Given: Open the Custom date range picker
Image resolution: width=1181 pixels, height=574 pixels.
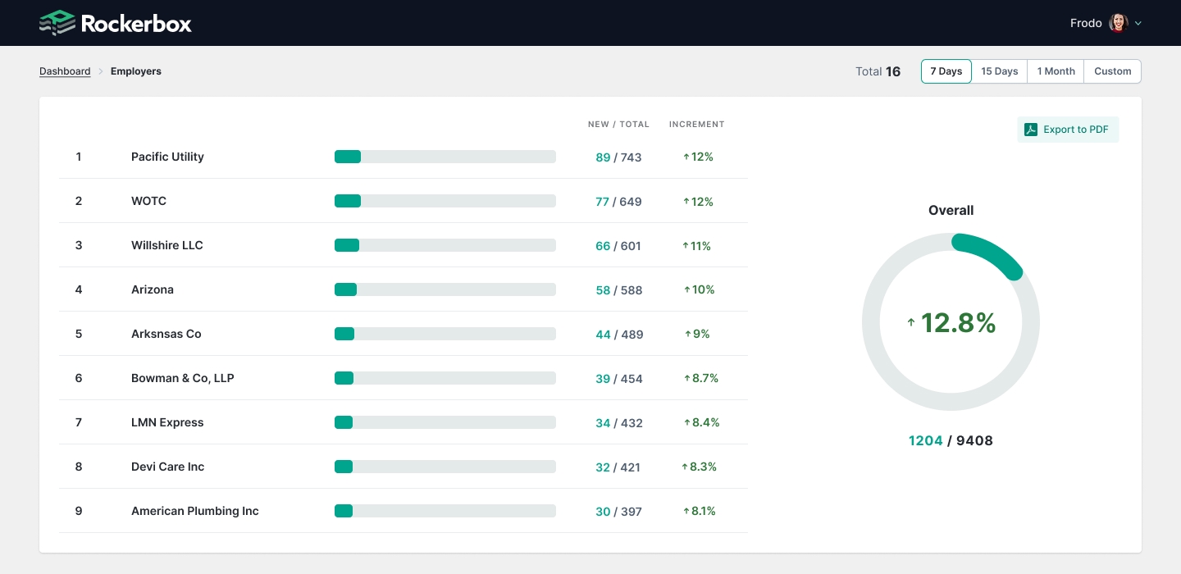Looking at the screenshot, I should click(1112, 71).
